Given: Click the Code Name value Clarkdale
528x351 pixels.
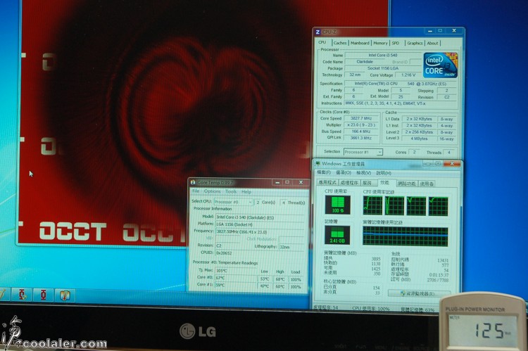Looking at the screenshot, I should pos(365,62).
